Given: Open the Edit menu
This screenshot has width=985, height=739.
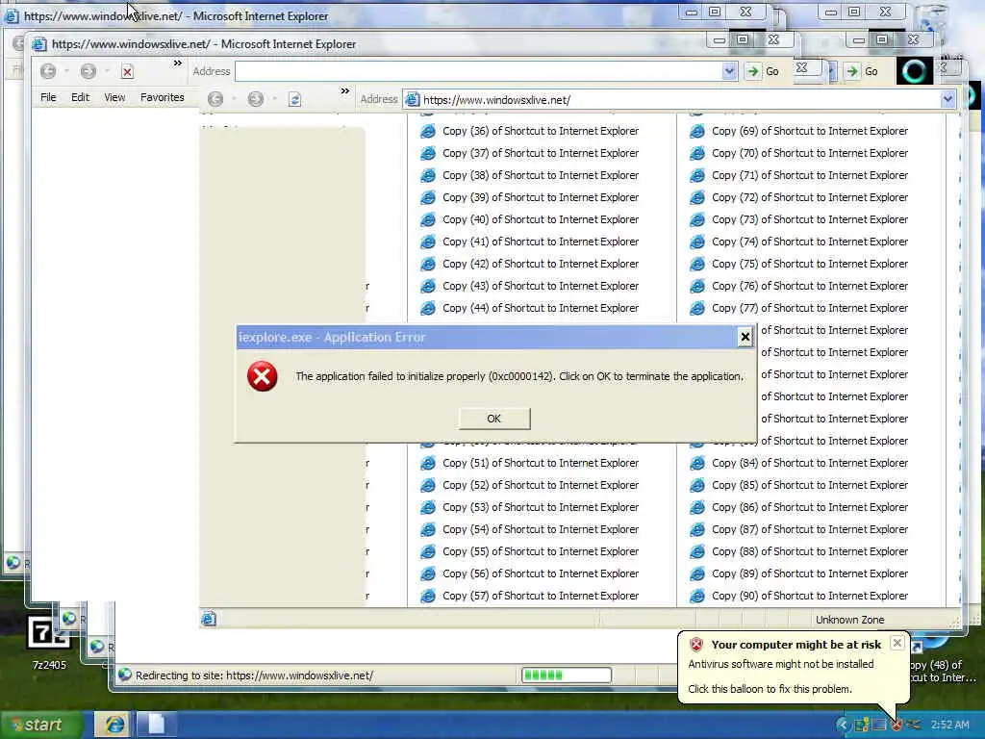Looking at the screenshot, I should click(x=81, y=97).
